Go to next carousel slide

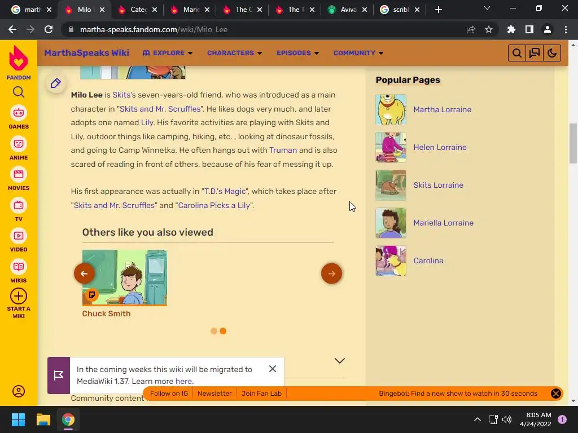coord(331,273)
